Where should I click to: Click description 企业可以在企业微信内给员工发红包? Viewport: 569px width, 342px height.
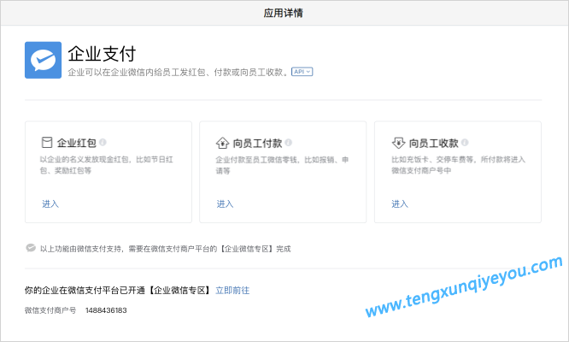click(179, 73)
